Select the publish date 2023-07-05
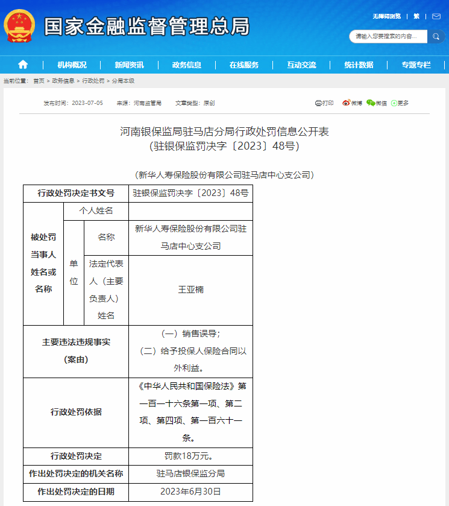 [x=87, y=103]
